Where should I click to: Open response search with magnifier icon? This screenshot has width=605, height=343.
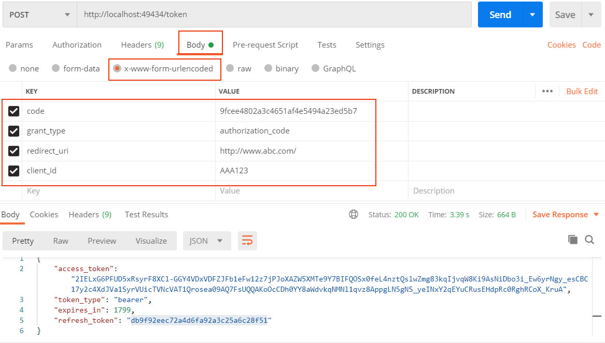pyautogui.click(x=589, y=241)
